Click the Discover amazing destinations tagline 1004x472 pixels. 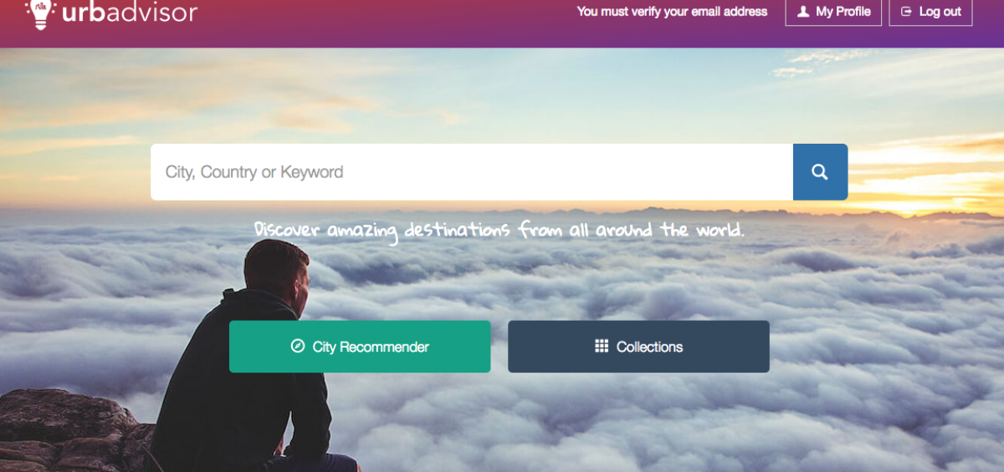pos(499,229)
